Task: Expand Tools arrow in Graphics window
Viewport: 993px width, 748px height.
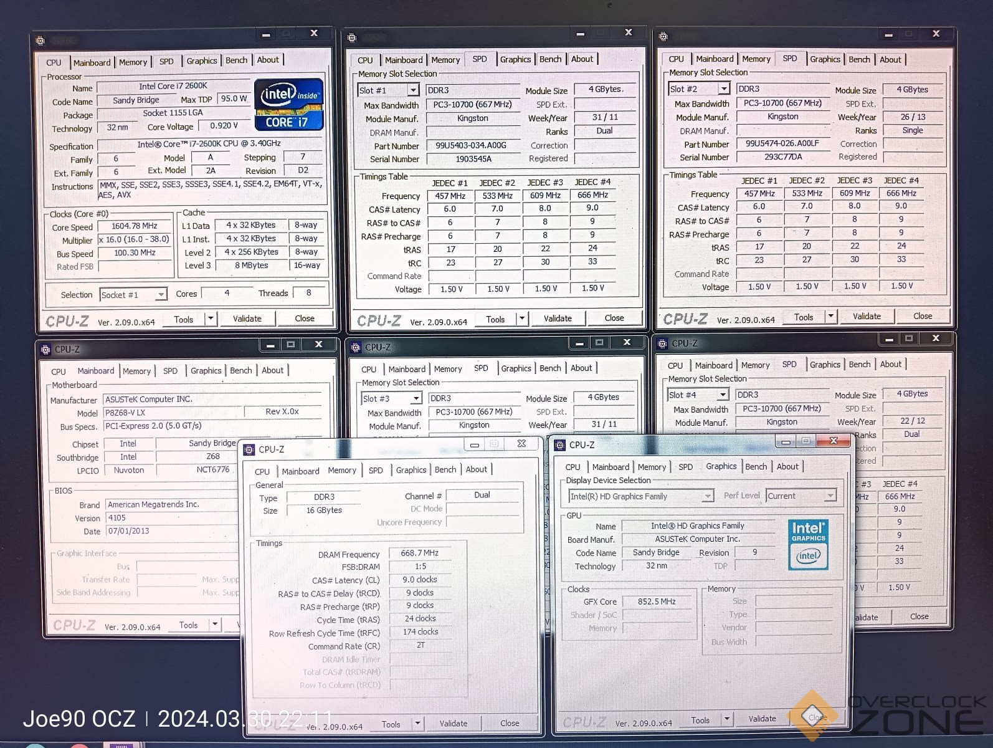Action: tap(726, 719)
